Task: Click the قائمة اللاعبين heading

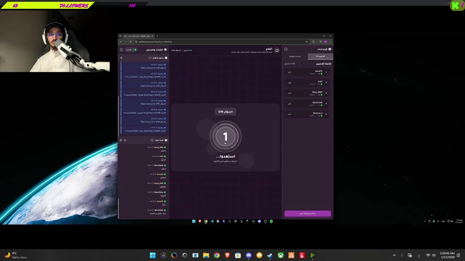Action: coord(323,64)
